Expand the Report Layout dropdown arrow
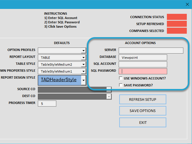Viewport: 192px width, 144px height. tap(83, 57)
